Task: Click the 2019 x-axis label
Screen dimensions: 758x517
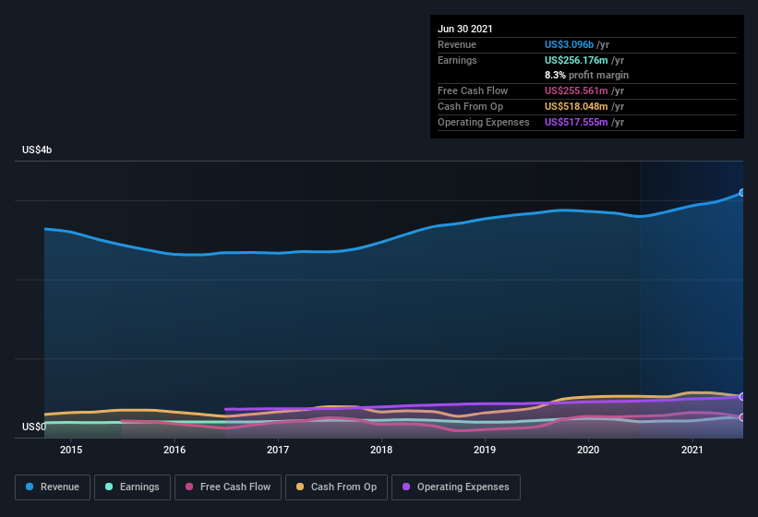Action: pyautogui.click(x=485, y=450)
